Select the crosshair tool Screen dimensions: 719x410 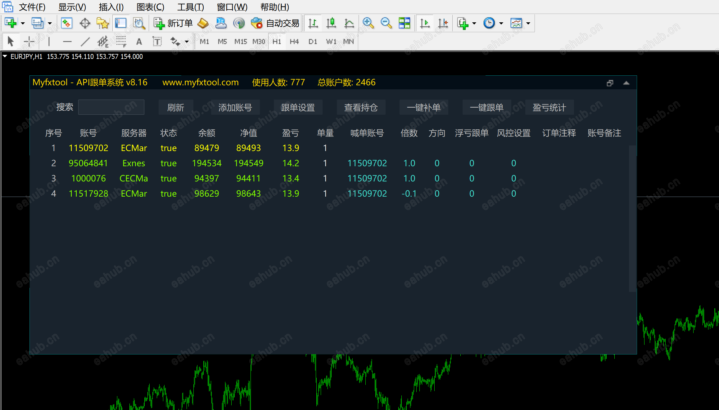(x=29, y=41)
